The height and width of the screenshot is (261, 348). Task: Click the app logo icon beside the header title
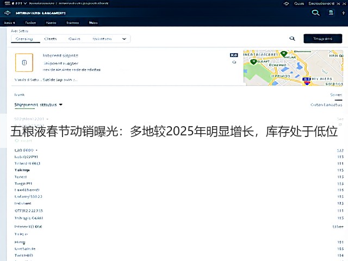pos(7,13)
